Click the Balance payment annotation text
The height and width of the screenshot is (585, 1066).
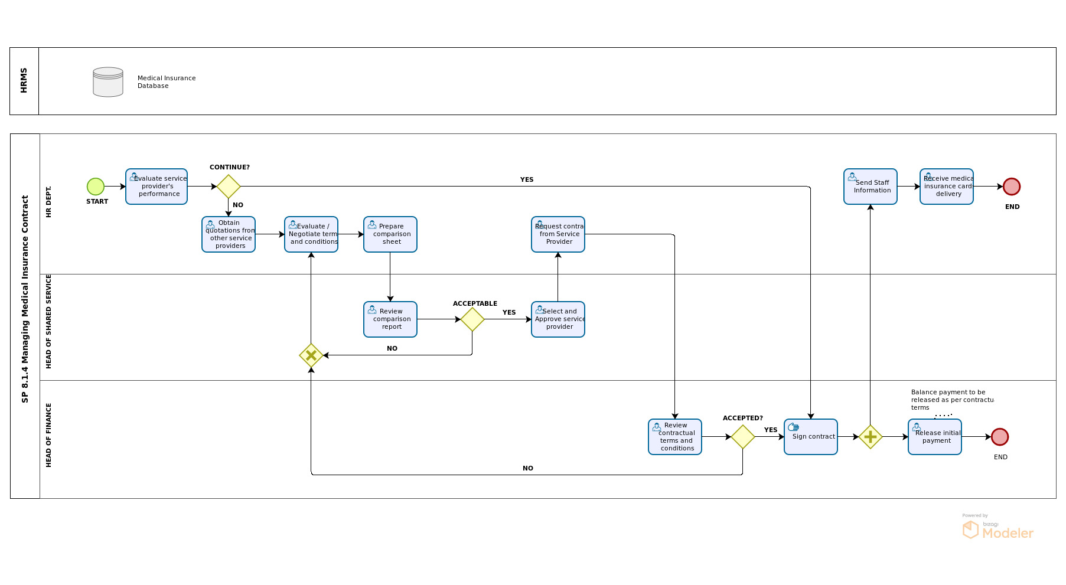coord(951,400)
